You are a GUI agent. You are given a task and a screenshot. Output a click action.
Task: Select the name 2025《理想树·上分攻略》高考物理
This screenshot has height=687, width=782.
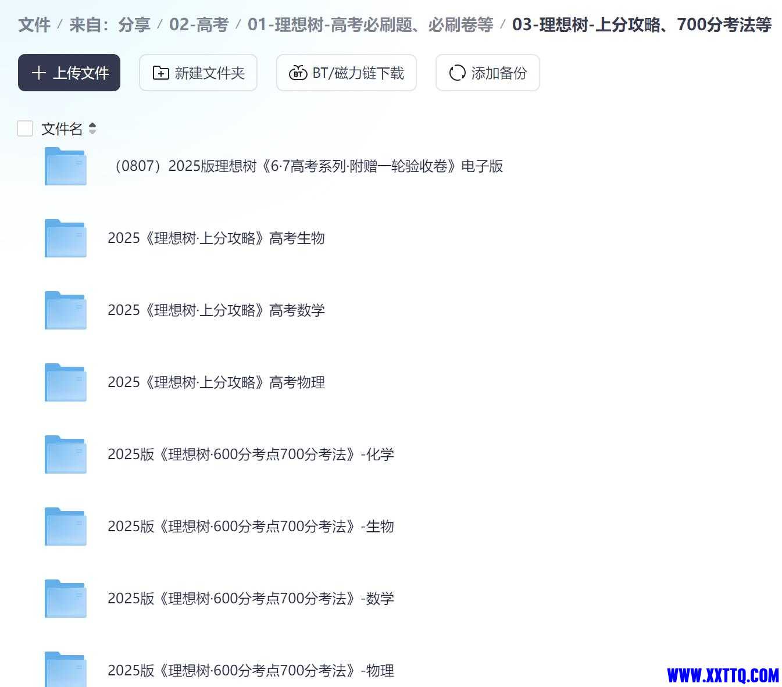pyautogui.click(x=216, y=382)
